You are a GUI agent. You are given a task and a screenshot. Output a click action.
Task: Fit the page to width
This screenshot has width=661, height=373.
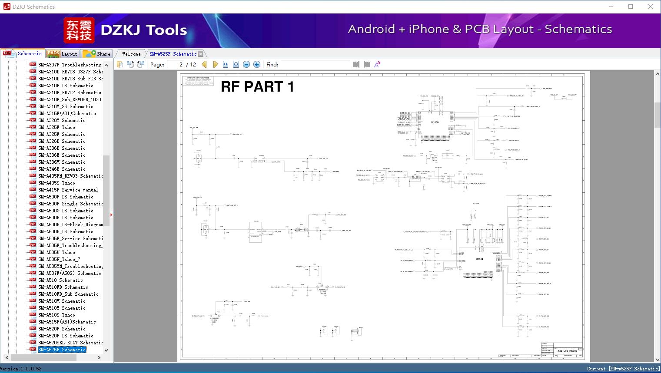[x=226, y=64]
